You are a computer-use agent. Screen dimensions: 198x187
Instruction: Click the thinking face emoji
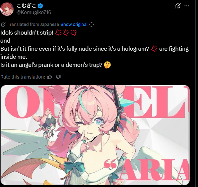[x=107, y=65]
